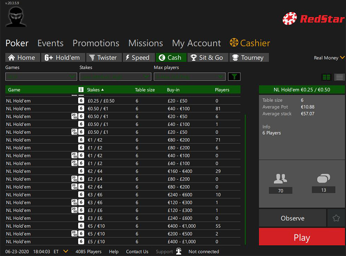Open the Sit & Go tab

pyautogui.click(x=208, y=58)
